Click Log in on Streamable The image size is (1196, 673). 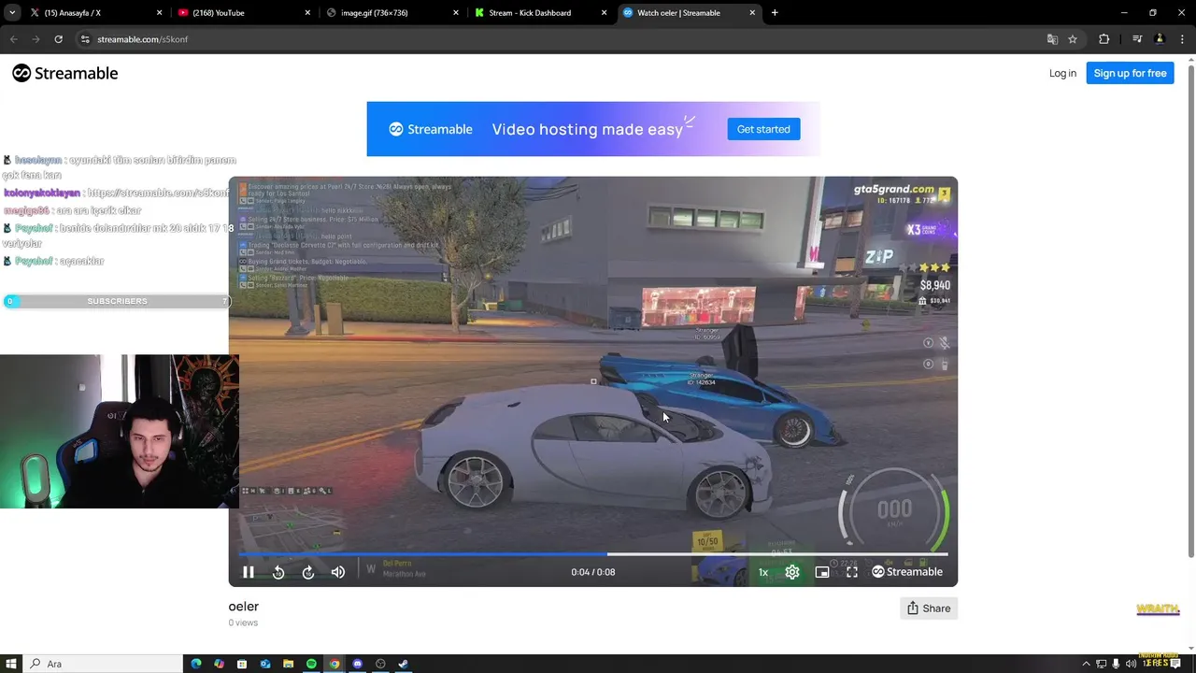point(1062,73)
